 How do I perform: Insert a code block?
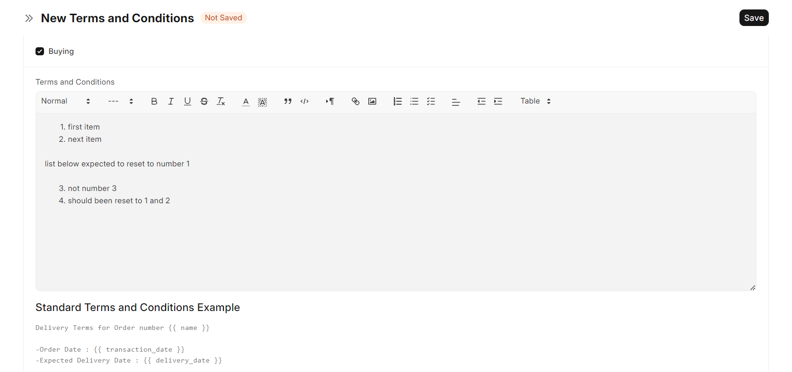click(x=304, y=101)
